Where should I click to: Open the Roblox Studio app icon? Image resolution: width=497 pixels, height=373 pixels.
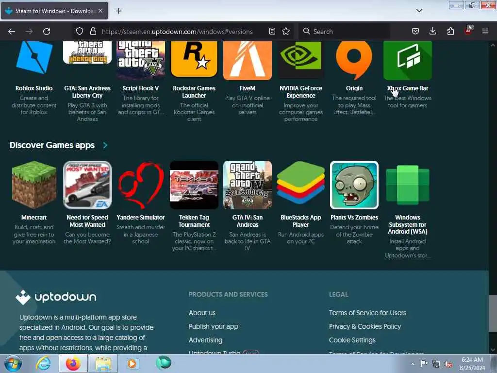34,58
